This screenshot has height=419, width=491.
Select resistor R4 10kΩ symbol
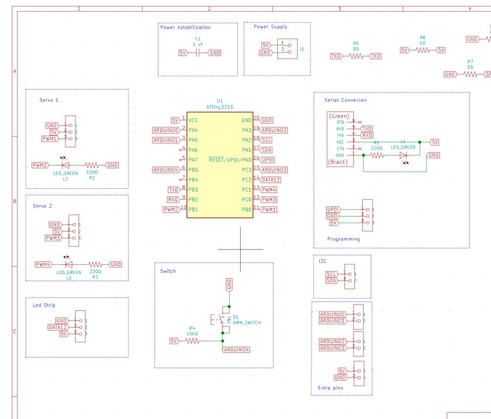click(x=192, y=341)
